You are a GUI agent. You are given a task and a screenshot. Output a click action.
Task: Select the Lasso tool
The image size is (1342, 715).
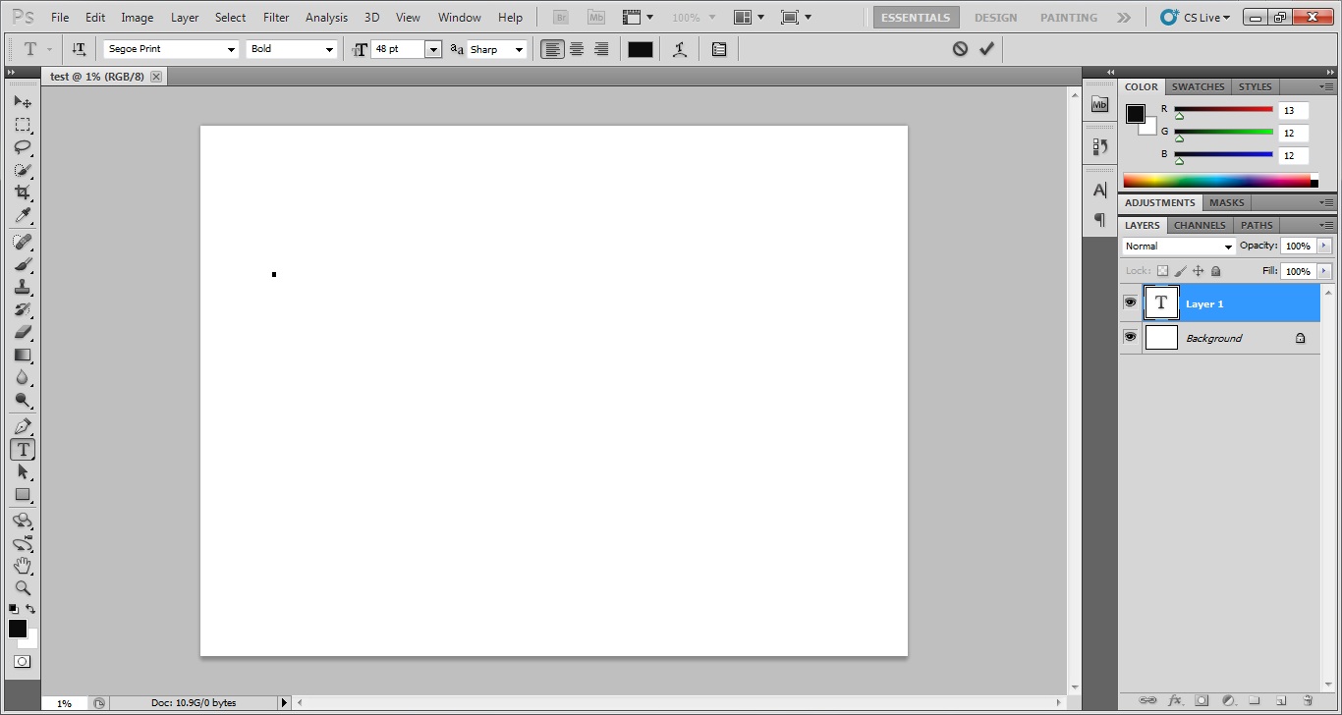pyautogui.click(x=22, y=147)
